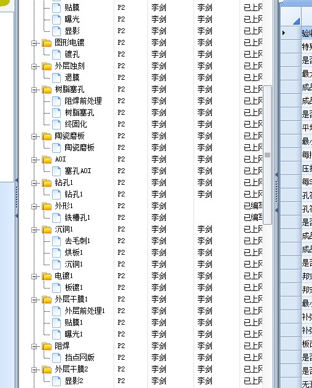Click the grid corner select-all triangle

pos(296,21)
